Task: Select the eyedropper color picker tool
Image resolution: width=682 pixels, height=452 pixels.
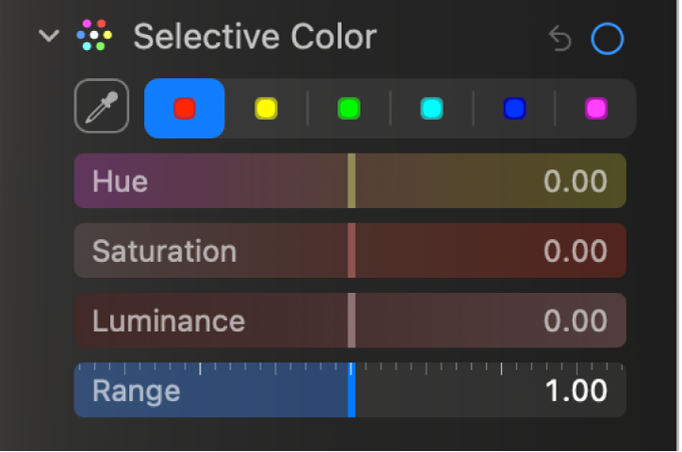Action: coord(102,109)
